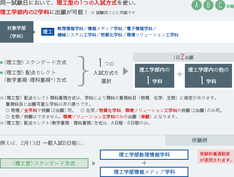Viewport: 234px width, 177px height.
Task: Click the 併願例 gray label
Action: [x=199, y=140]
